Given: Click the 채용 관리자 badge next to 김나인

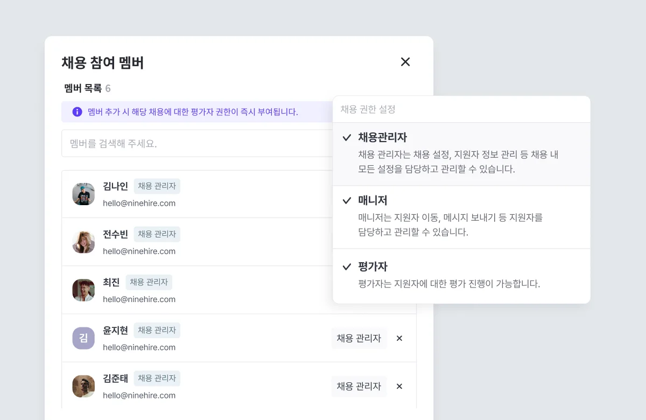Looking at the screenshot, I should [157, 186].
